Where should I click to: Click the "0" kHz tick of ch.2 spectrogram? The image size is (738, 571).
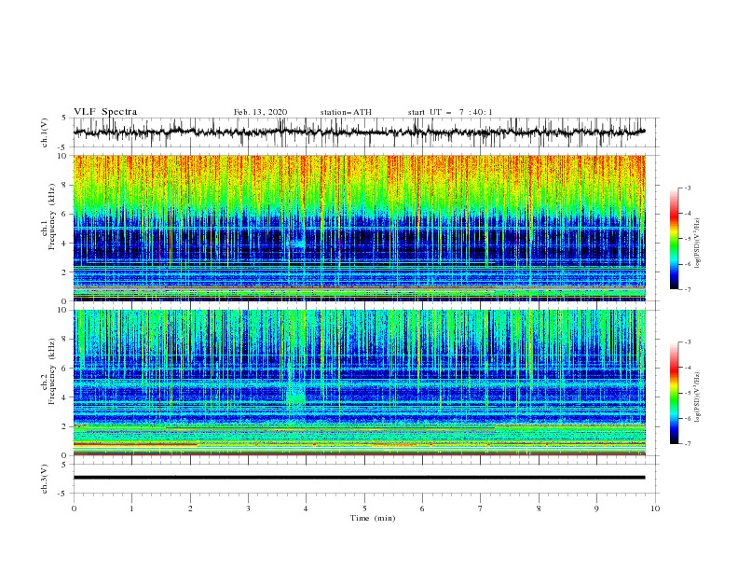pos(65,455)
